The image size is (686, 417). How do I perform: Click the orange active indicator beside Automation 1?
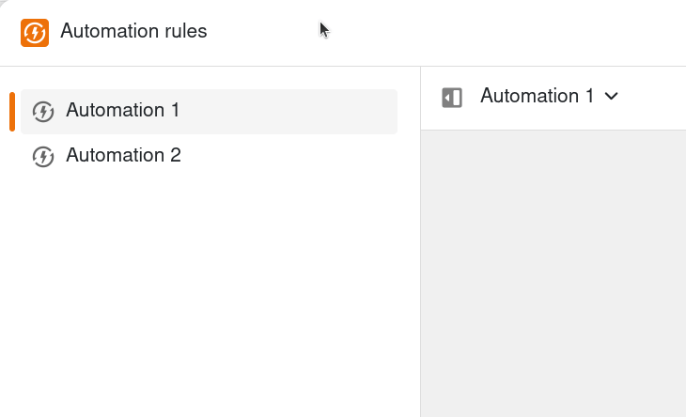tap(12, 112)
